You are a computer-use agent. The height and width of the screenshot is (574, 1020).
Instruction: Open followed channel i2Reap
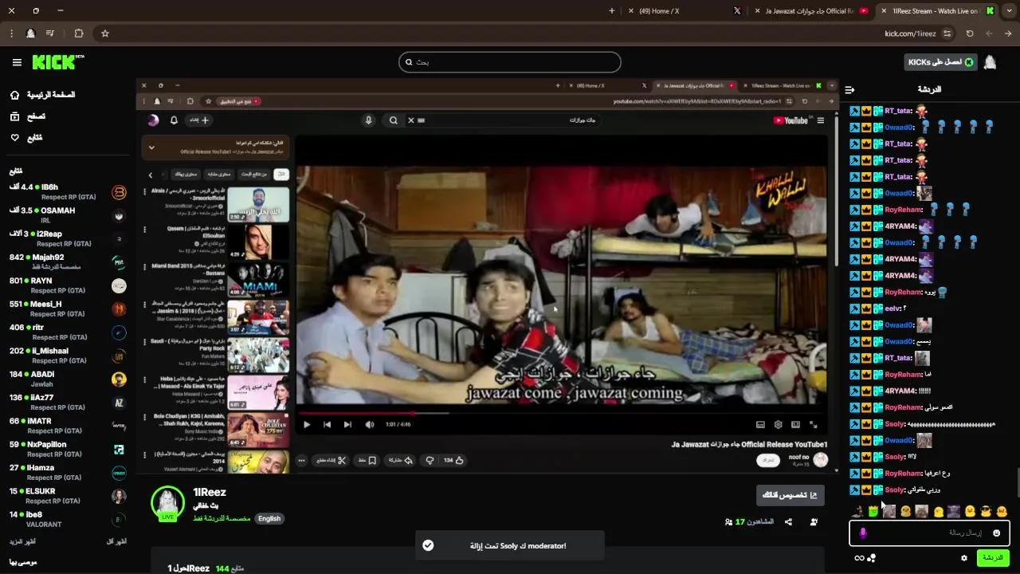67,238
